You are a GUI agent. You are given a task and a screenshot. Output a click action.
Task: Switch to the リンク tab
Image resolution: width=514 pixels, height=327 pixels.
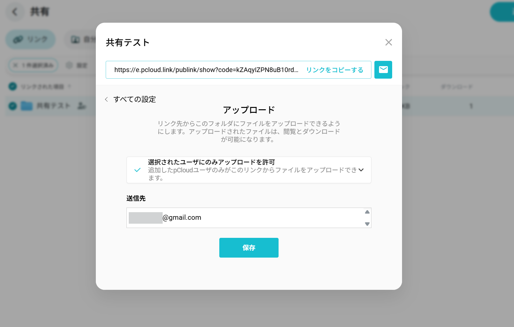pos(30,39)
